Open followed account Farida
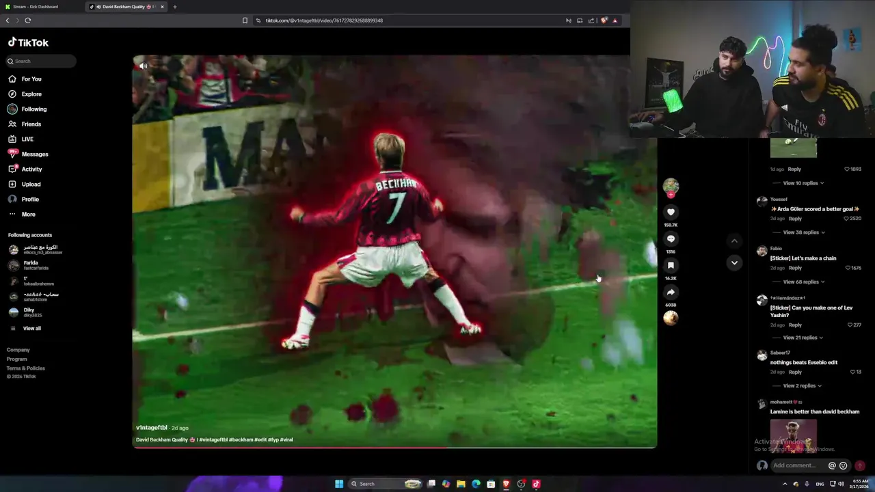Image resolution: width=875 pixels, height=492 pixels. coord(29,265)
